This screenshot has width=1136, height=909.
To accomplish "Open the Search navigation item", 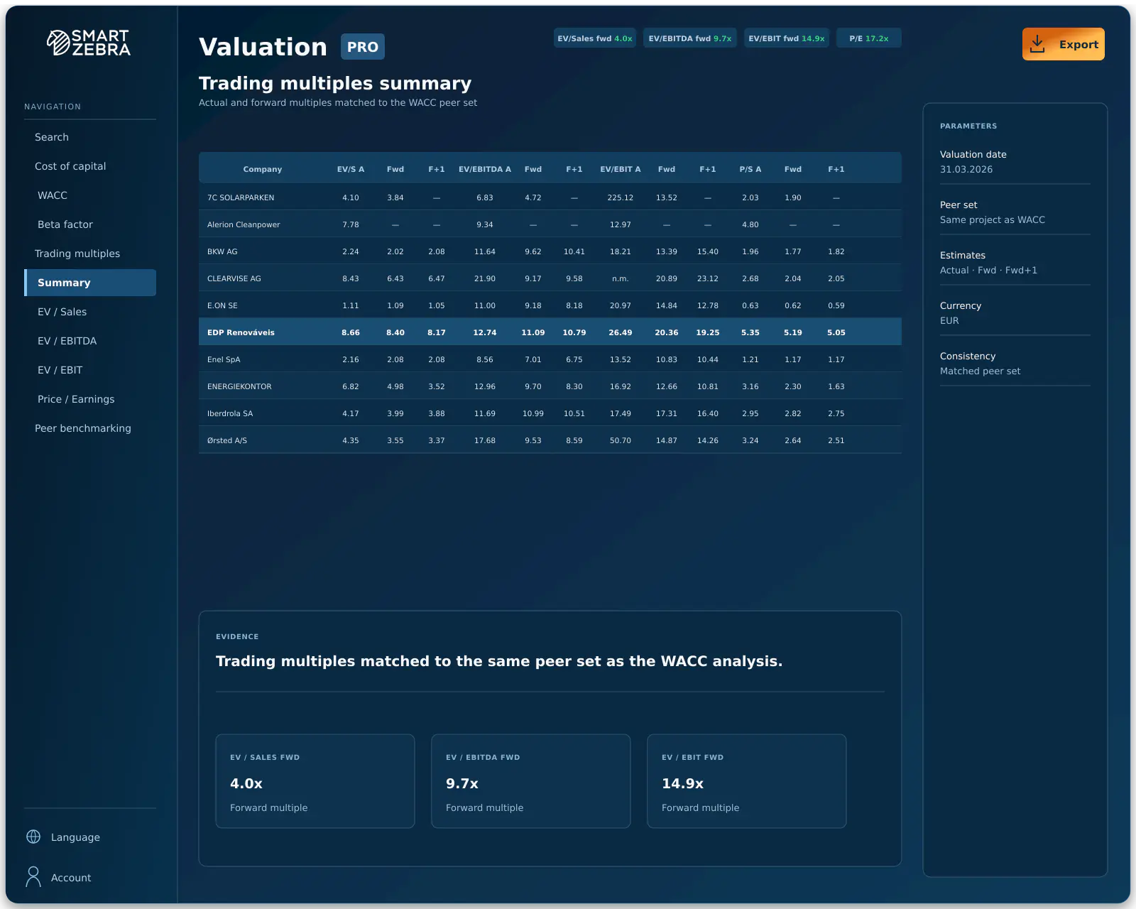I will pos(90,137).
